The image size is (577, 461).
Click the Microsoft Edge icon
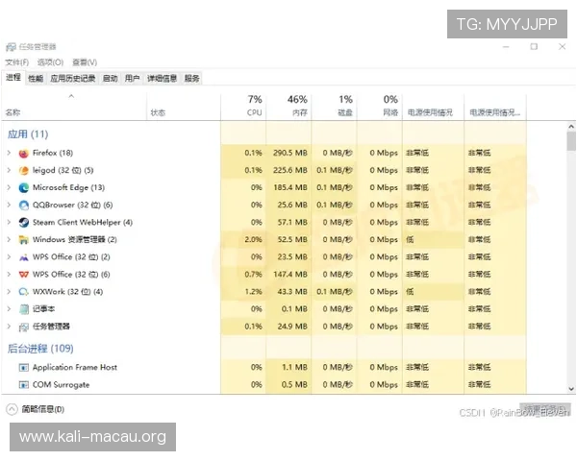[23, 188]
